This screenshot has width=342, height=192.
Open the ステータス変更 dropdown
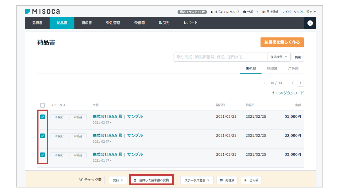[197, 180]
